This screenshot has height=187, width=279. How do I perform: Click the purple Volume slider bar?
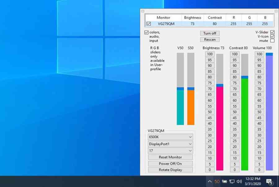(x=269, y=112)
